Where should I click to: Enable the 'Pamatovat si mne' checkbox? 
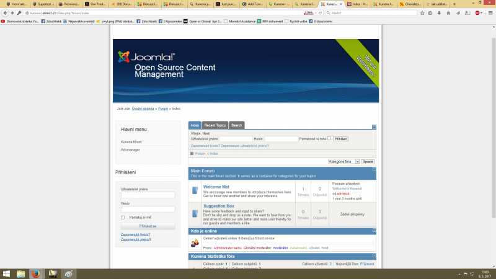click(329, 139)
